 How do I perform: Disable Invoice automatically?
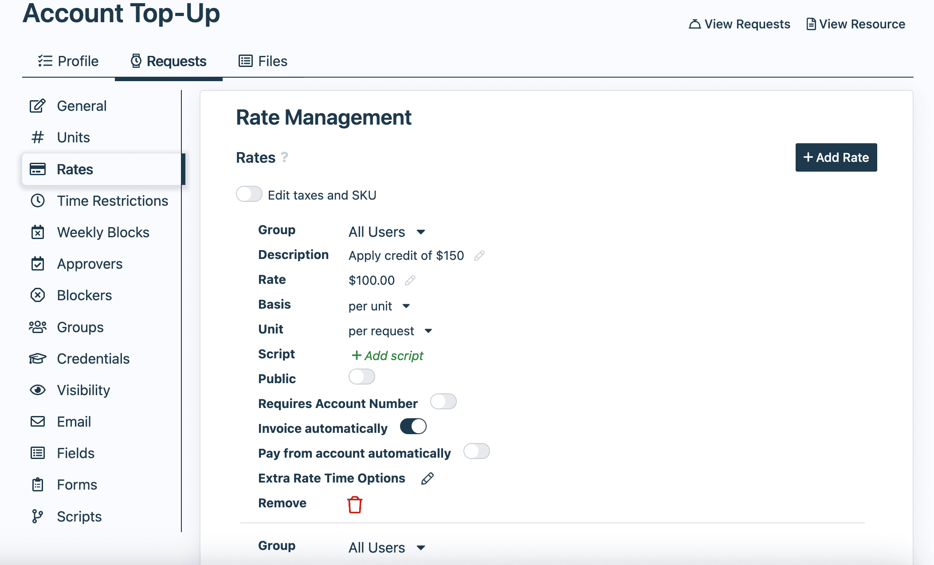[x=412, y=426]
